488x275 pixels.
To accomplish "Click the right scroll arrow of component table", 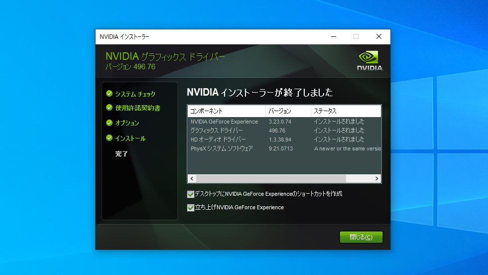I will point(376,178).
